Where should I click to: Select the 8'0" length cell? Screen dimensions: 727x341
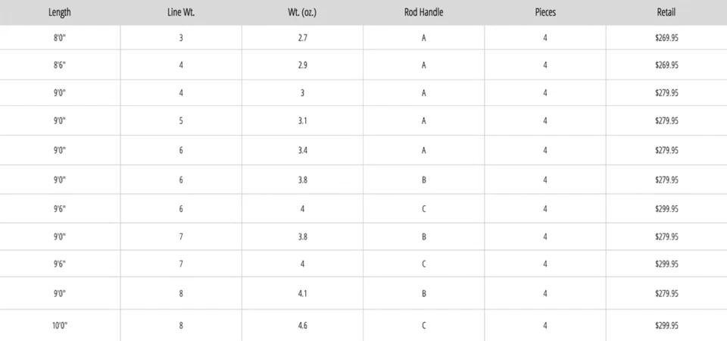60,37
